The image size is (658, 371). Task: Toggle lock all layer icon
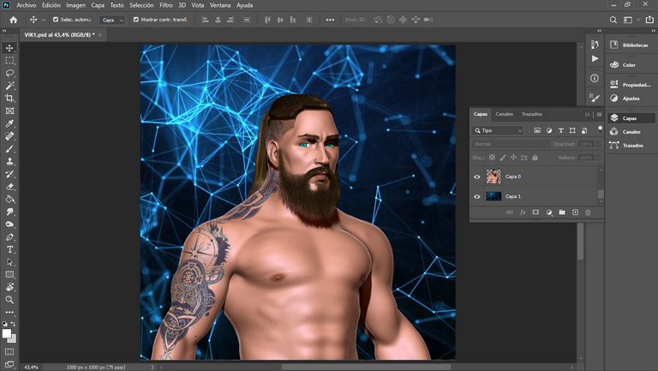(535, 158)
